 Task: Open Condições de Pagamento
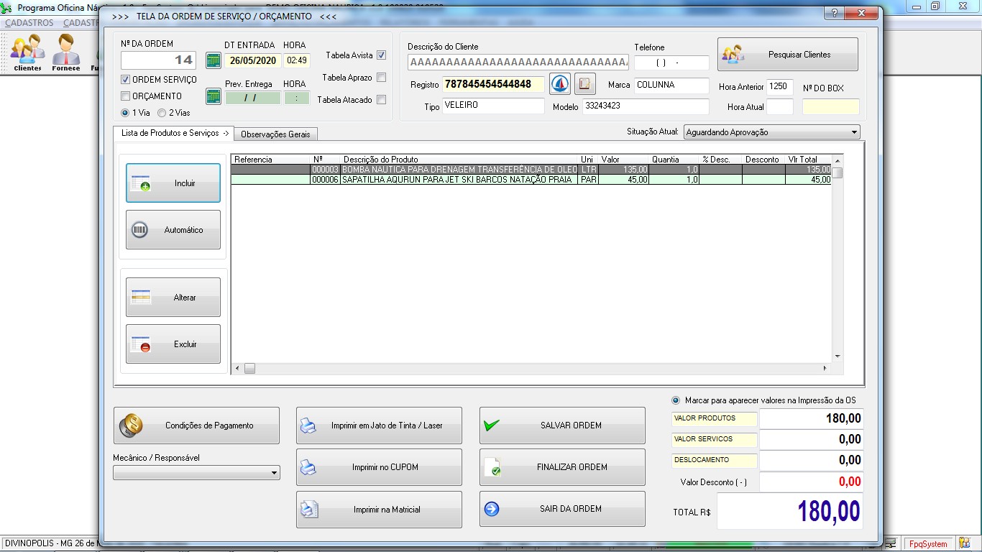coord(196,425)
